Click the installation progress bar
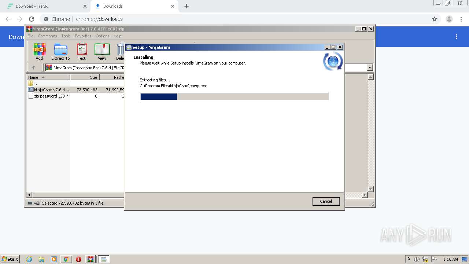 (234, 96)
